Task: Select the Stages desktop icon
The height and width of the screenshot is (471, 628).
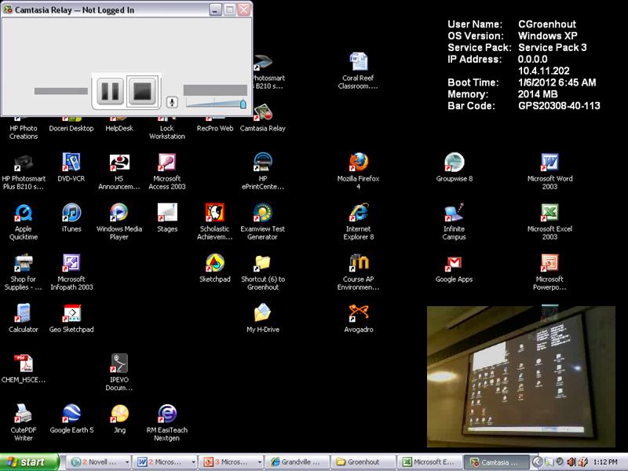Action: [x=167, y=218]
